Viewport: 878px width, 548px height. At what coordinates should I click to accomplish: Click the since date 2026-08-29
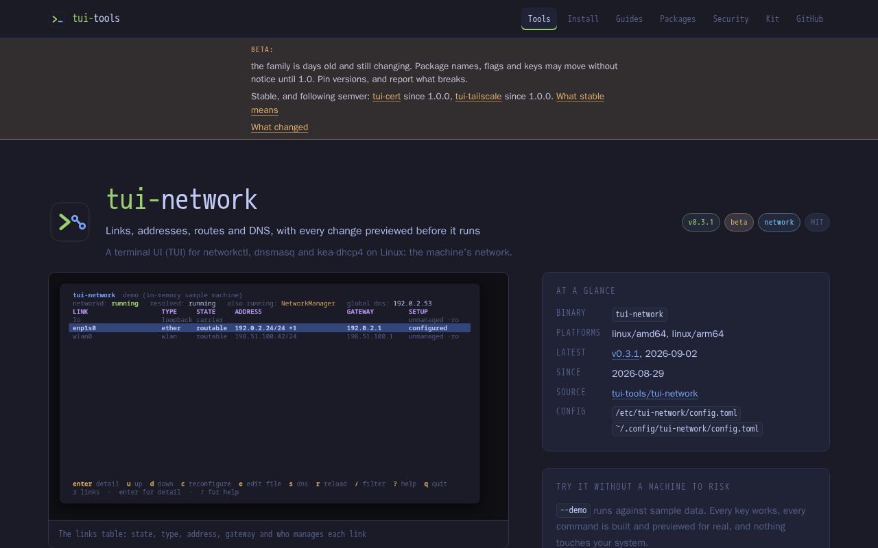[x=638, y=374]
